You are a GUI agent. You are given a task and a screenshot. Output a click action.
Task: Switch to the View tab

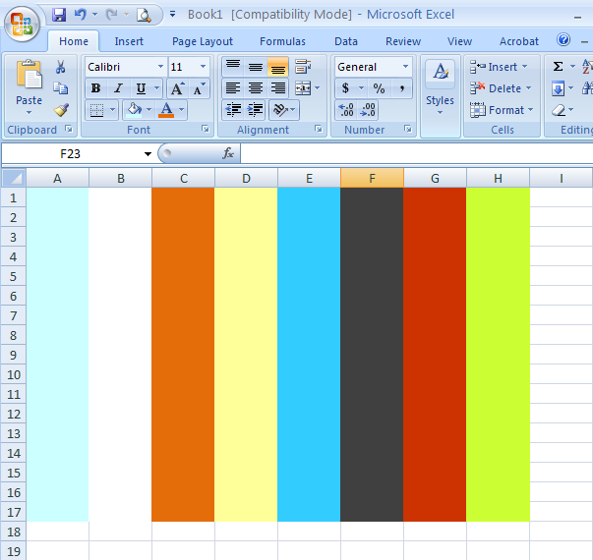[459, 41]
